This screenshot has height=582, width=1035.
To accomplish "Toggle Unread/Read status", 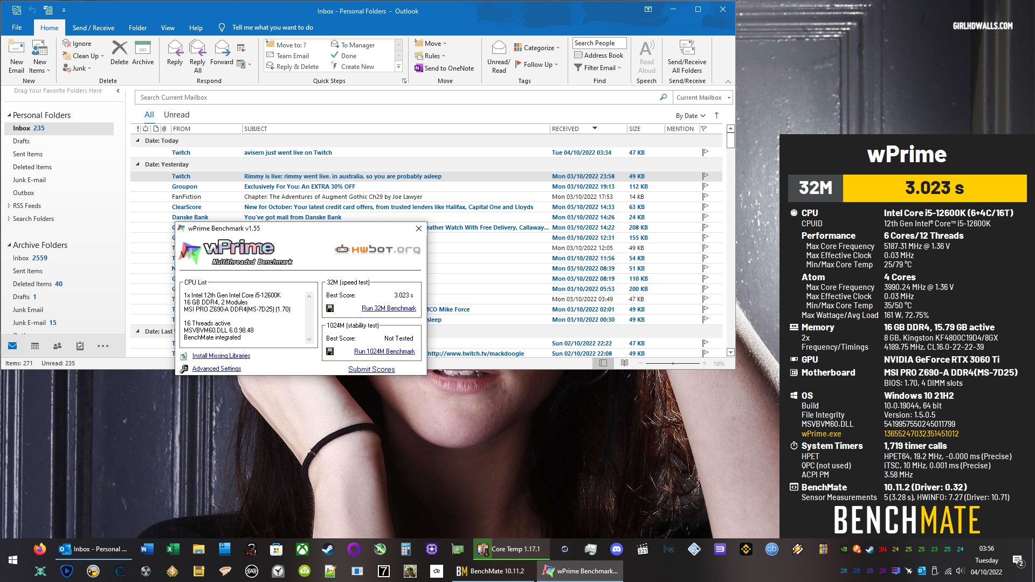I will point(499,56).
